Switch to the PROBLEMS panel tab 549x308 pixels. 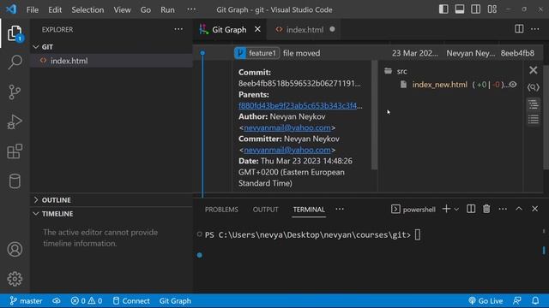pyautogui.click(x=221, y=210)
